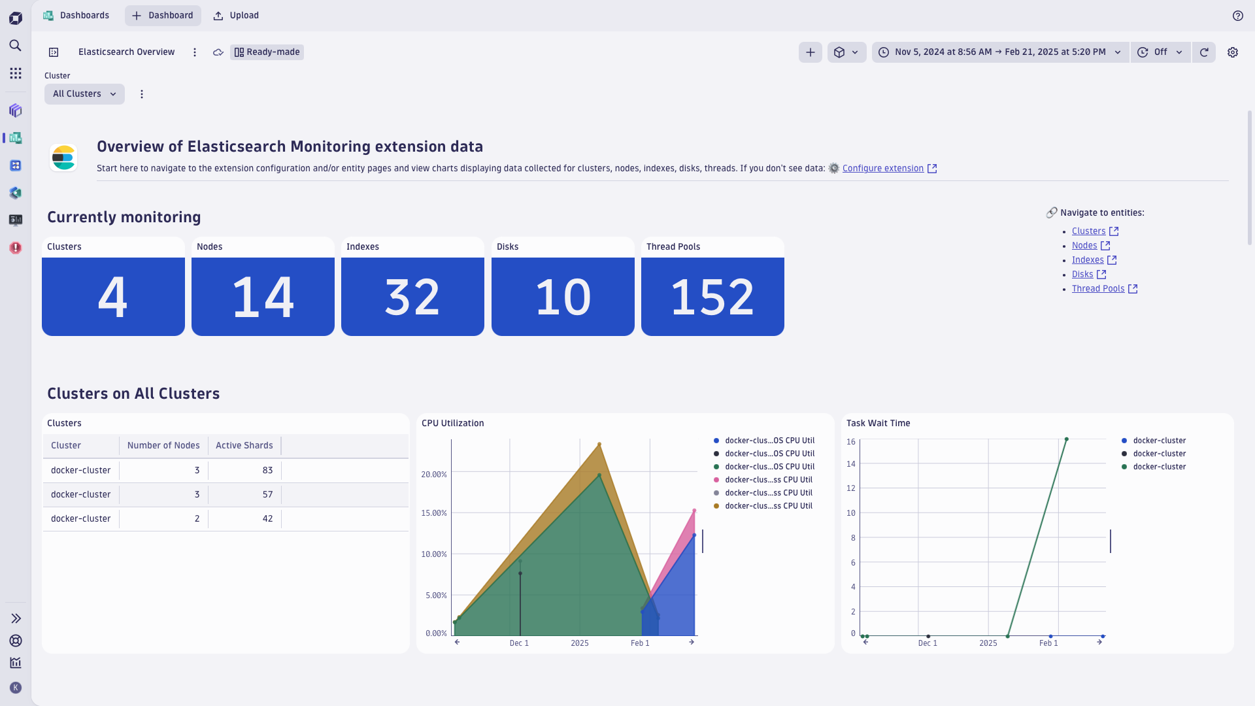Click the page vertical scrollbar
The image size is (1255, 706).
(x=1250, y=178)
